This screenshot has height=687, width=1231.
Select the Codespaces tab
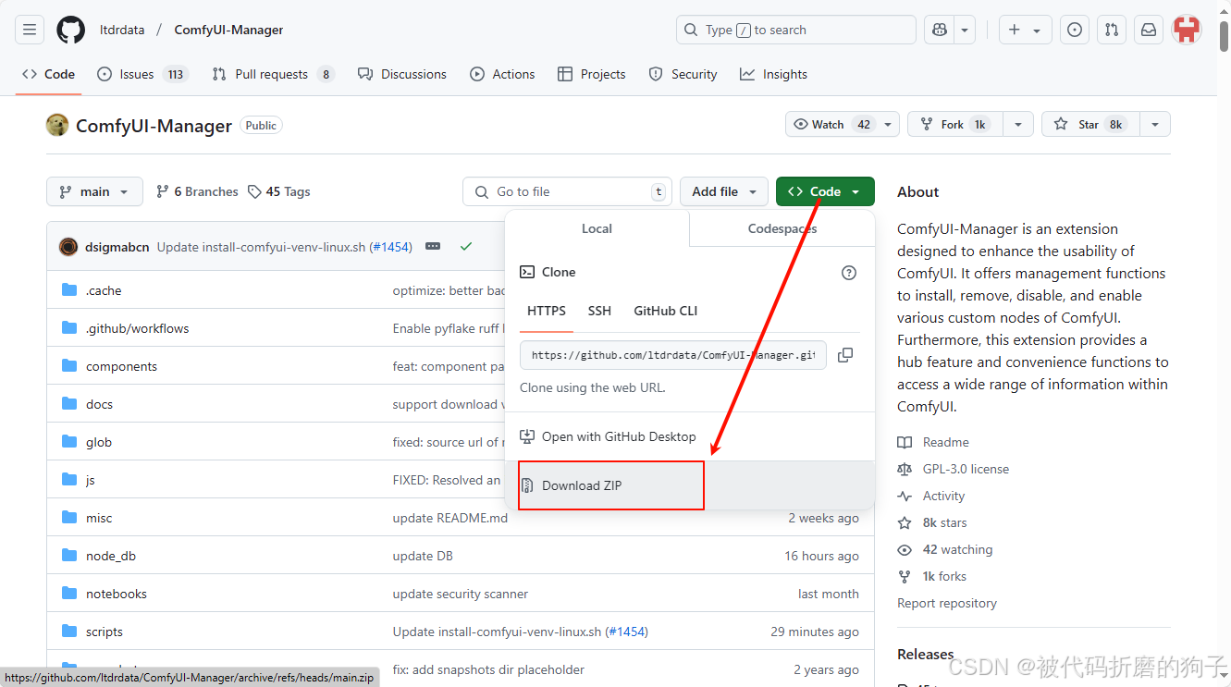782,228
